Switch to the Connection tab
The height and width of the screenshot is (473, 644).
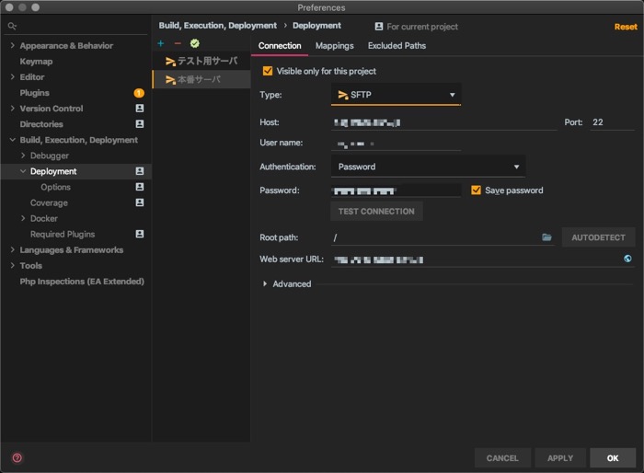pos(280,46)
